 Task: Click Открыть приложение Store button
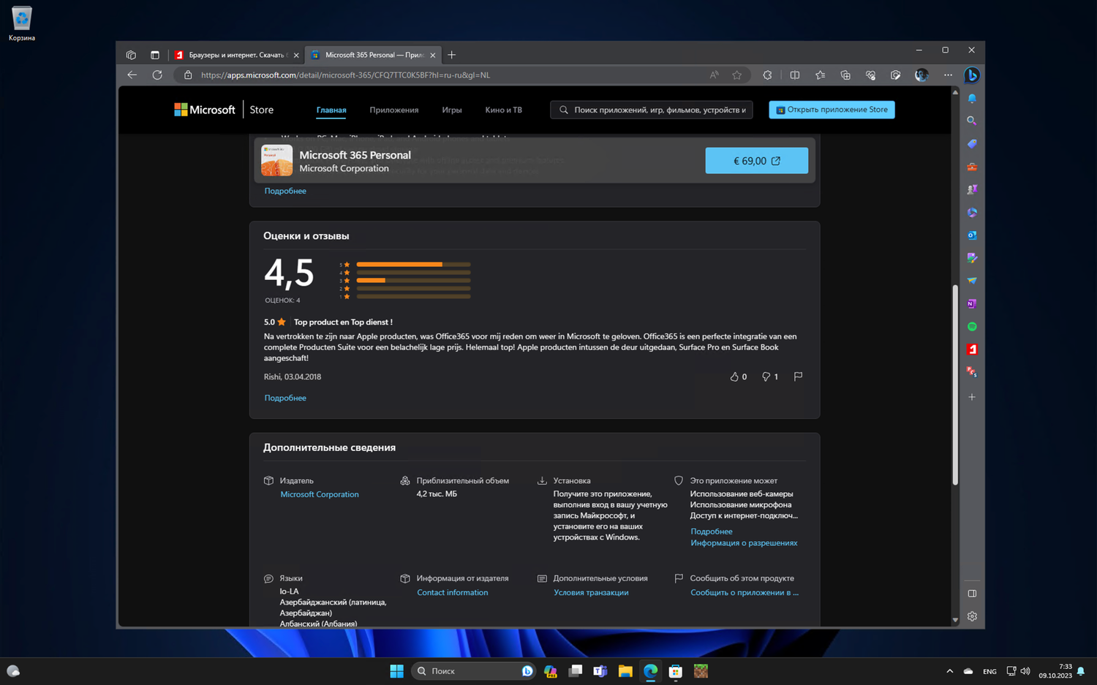(x=832, y=110)
